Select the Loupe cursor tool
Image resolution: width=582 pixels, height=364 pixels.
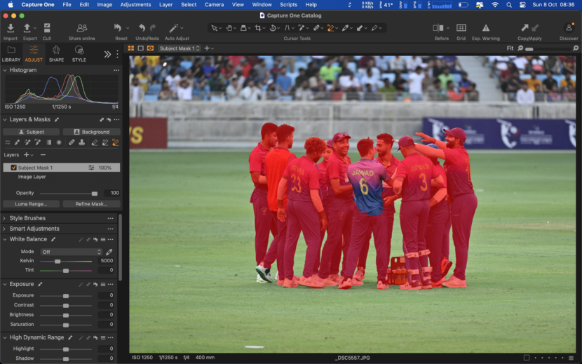pyautogui.click(x=243, y=28)
